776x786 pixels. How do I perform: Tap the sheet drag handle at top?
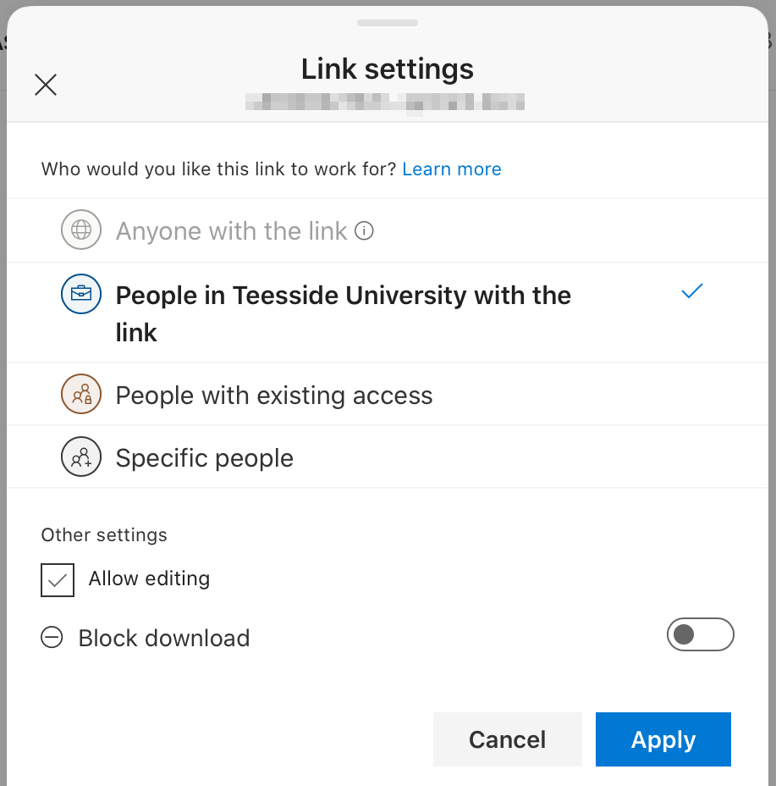tap(388, 23)
